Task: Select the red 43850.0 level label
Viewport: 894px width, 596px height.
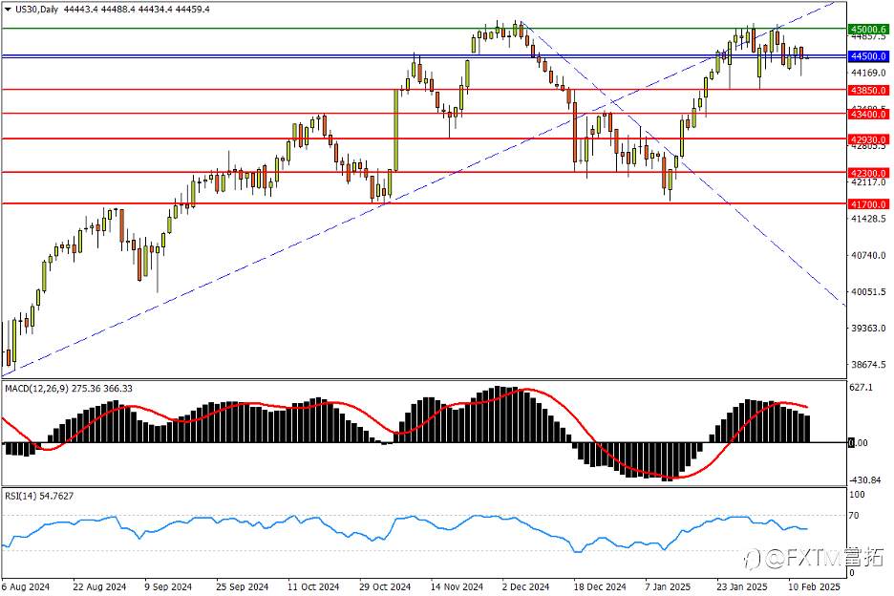Action: pyautogui.click(x=868, y=90)
